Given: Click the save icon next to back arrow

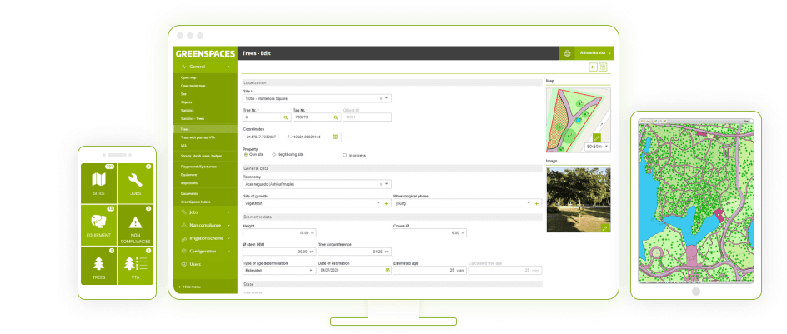Looking at the screenshot, I should pyautogui.click(x=603, y=67).
